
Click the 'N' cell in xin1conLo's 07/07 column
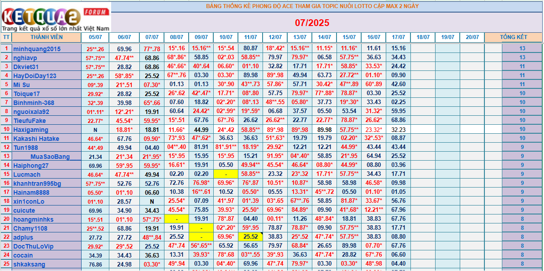pyautogui.click(x=152, y=201)
